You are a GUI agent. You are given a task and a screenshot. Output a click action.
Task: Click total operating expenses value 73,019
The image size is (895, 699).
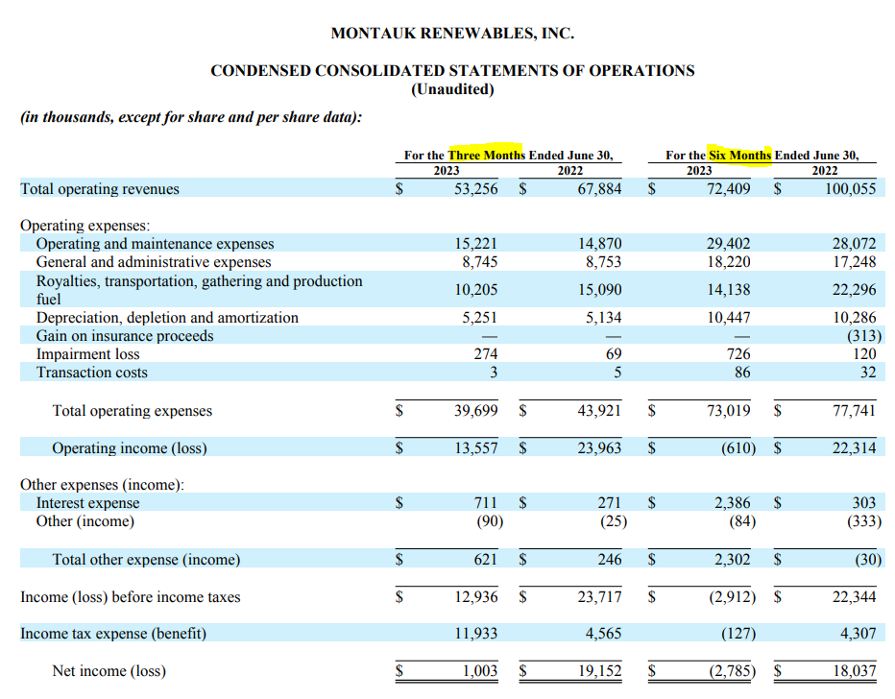pos(728,411)
